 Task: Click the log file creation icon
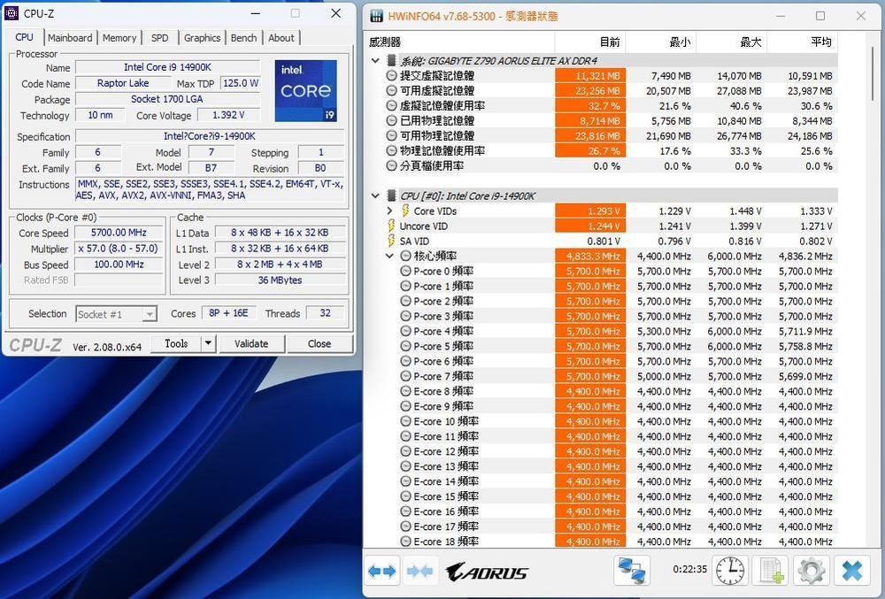[x=770, y=571]
